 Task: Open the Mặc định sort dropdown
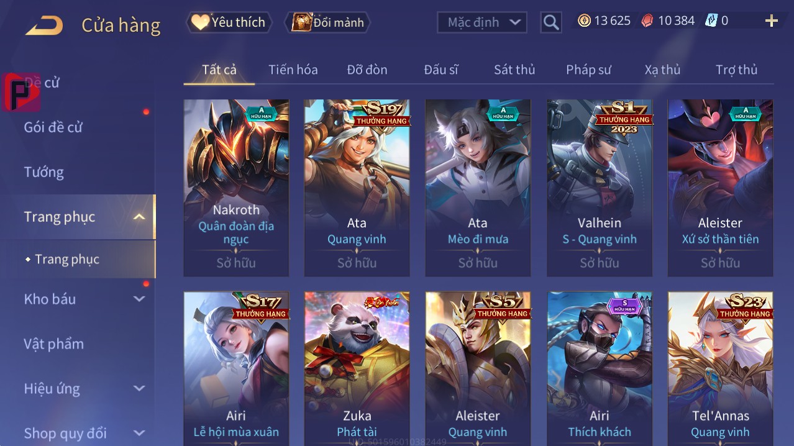pyautogui.click(x=482, y=22)
